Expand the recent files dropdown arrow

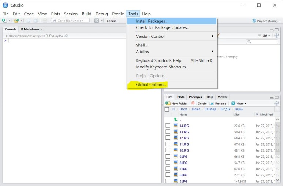pyautogui.click(x=22, y=21)
